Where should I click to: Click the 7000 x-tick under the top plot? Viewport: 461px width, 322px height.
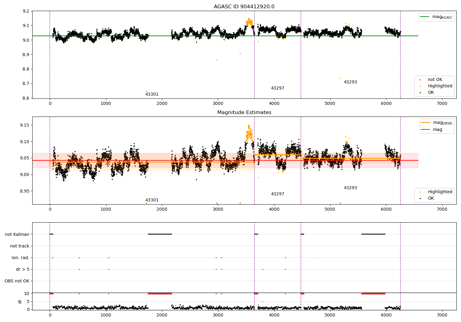coord(442,104)
